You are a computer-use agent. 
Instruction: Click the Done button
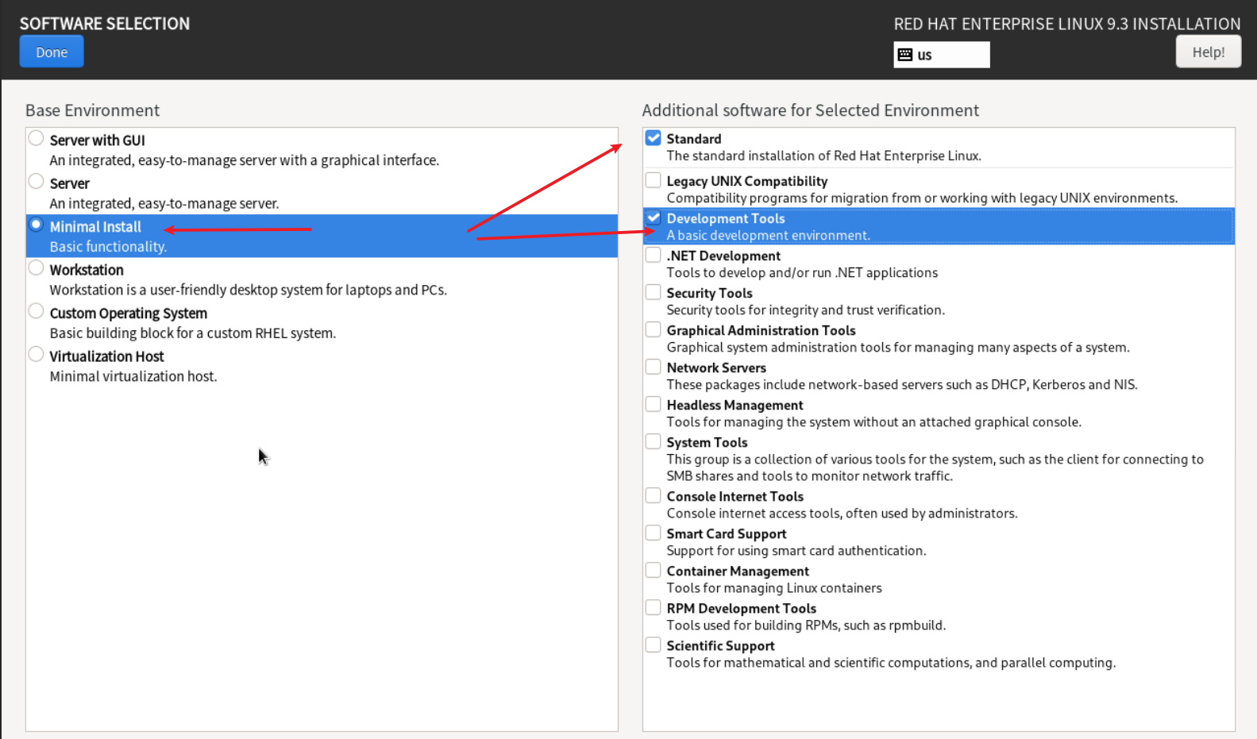point(52,52)
